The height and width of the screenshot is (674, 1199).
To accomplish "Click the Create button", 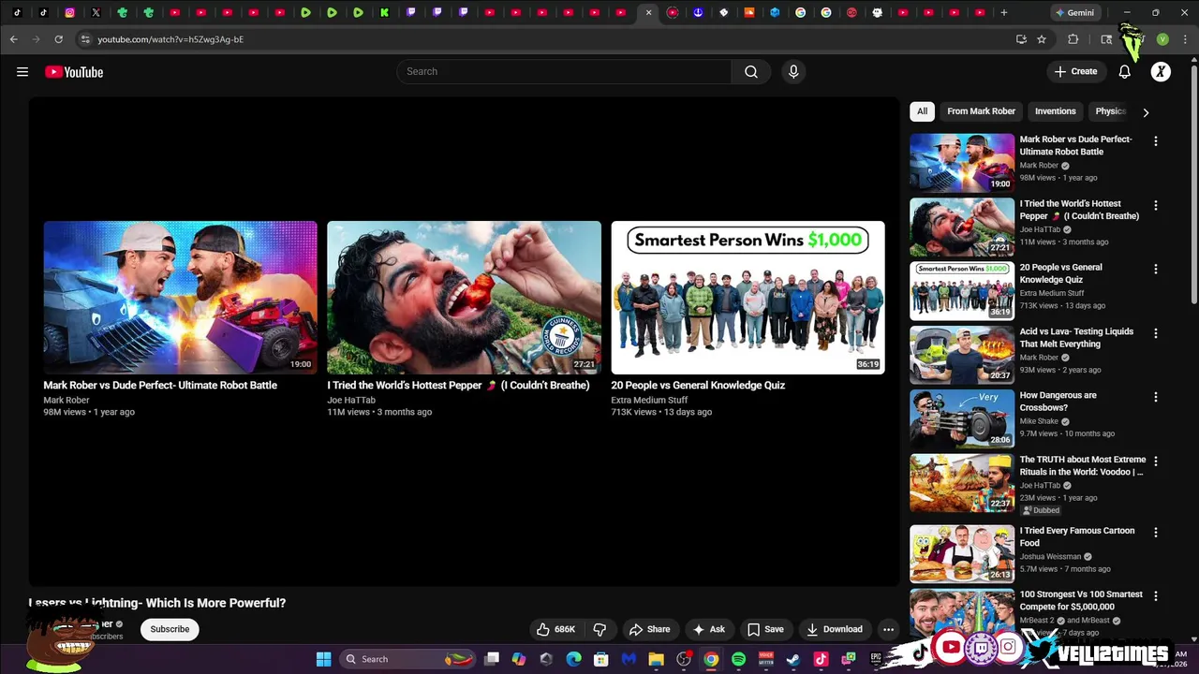I will point(1075,72).
